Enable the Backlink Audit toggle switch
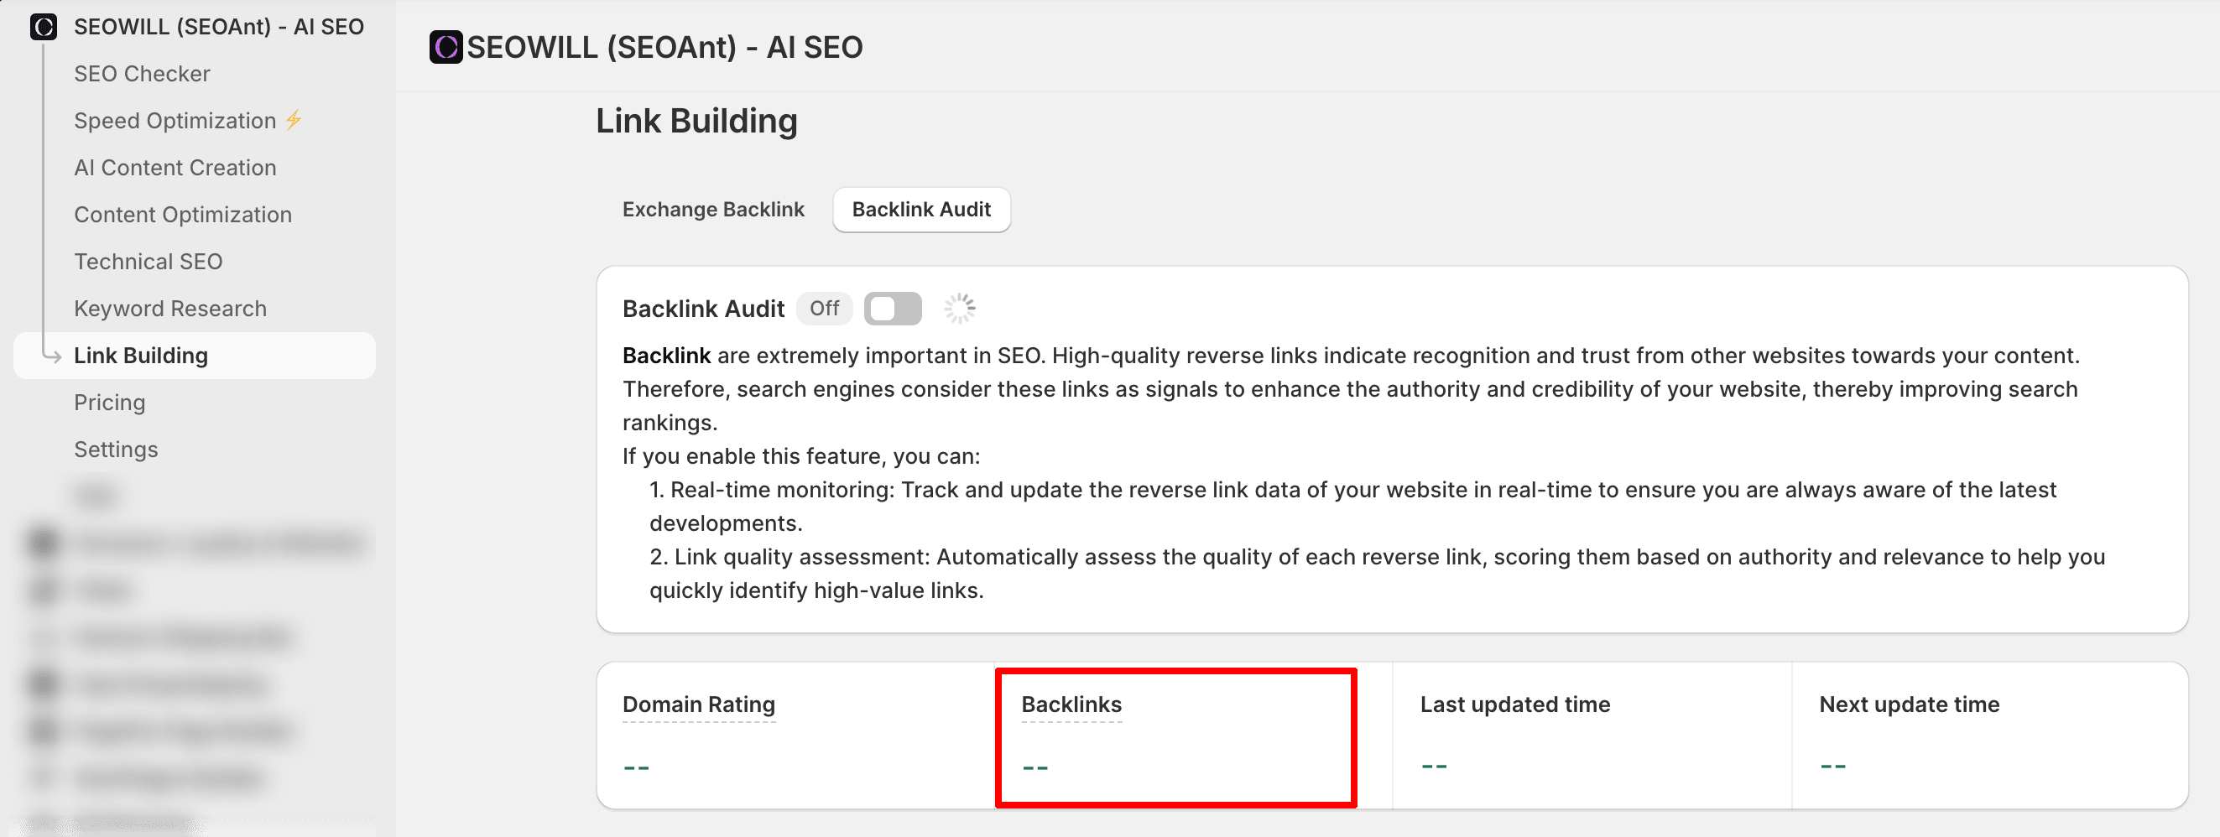Screen dimensions: 2220x837 892,309
